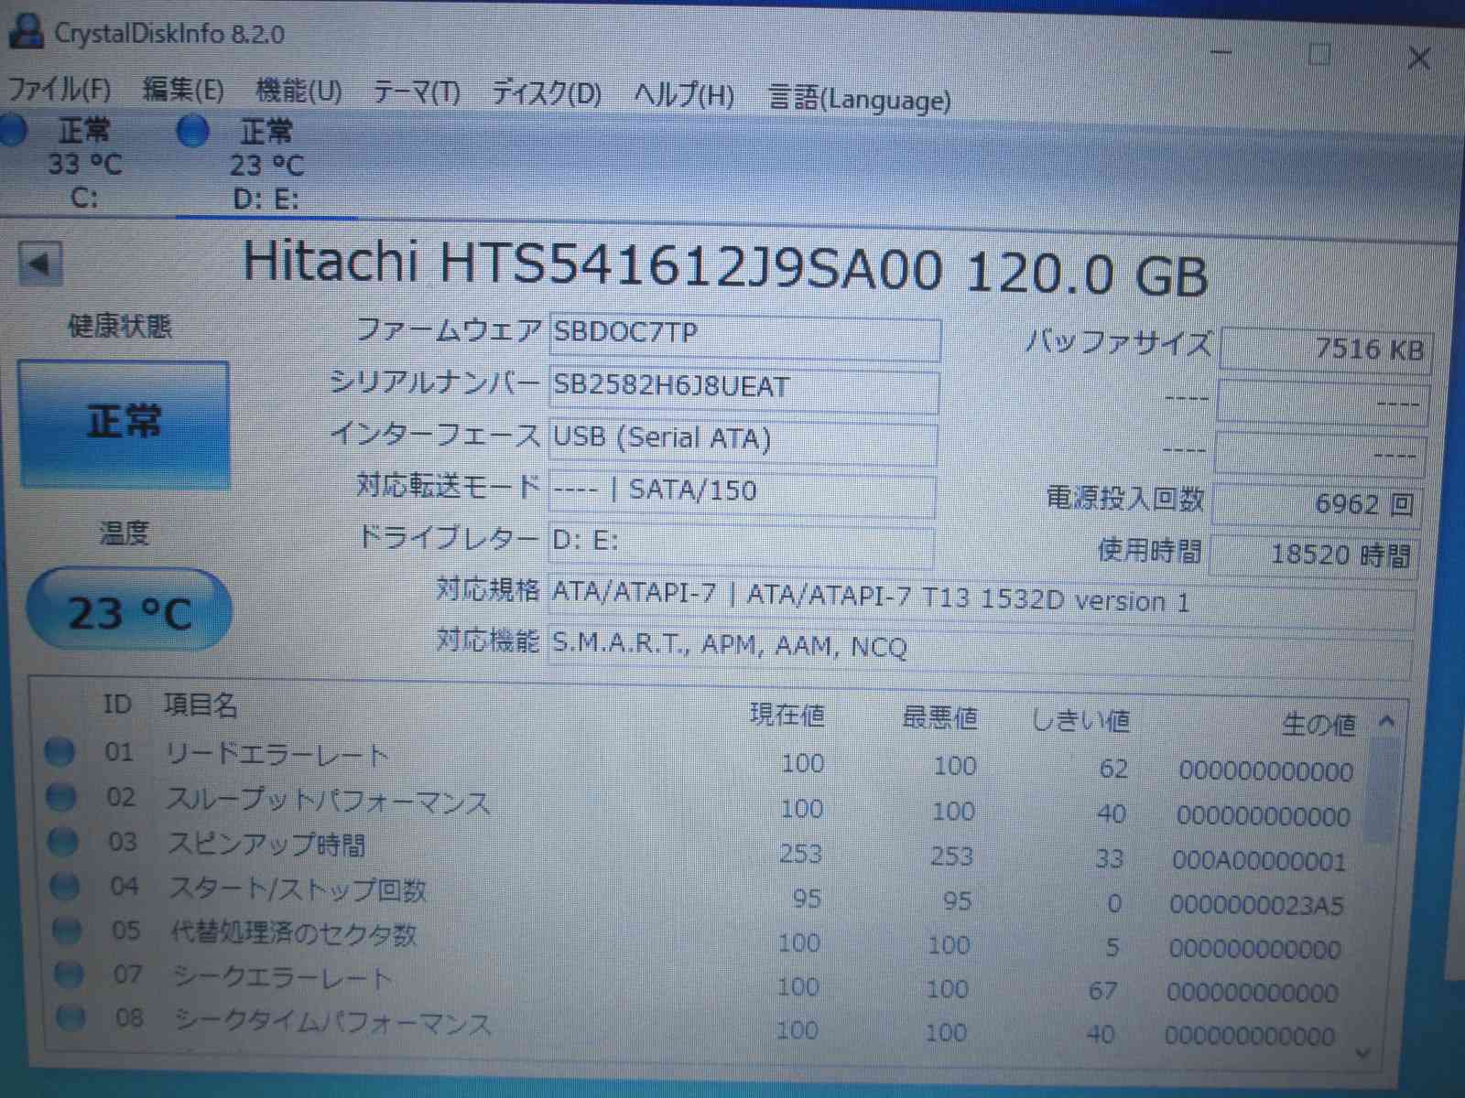Go to previous disk with left arrow

tap(40, 264)
